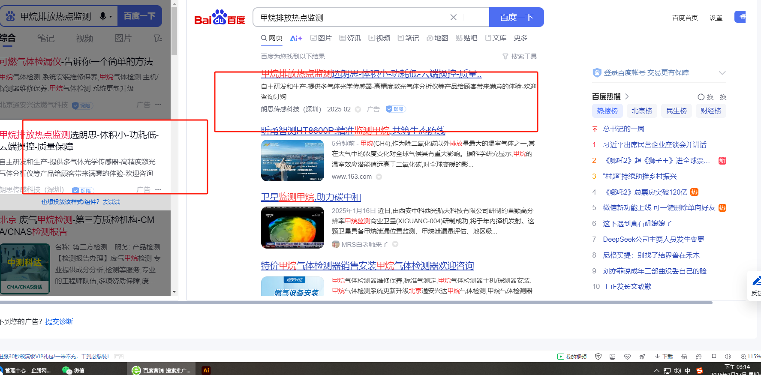Switch to 北京榜 hot list tab
The width and height of the screenshot is (761, 375).
point(642,111)
